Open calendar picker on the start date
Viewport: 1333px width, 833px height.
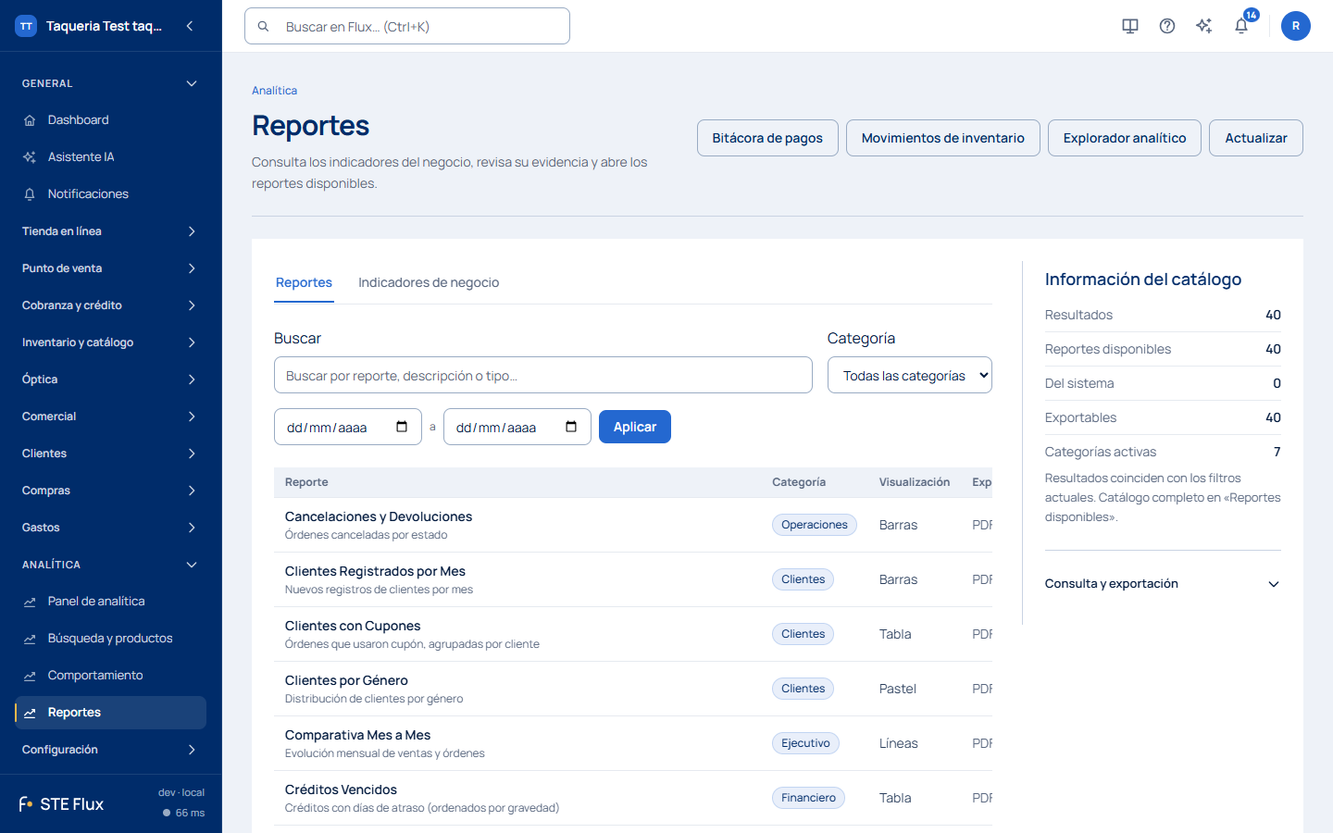(402, 427)
